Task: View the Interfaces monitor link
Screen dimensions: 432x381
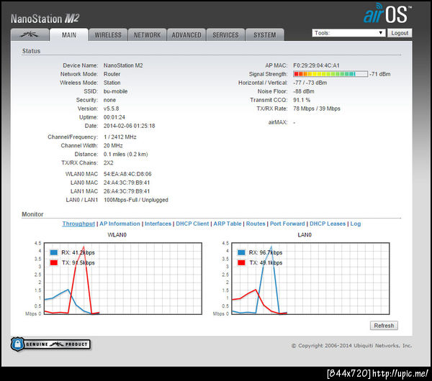Action: coord(158,224)
